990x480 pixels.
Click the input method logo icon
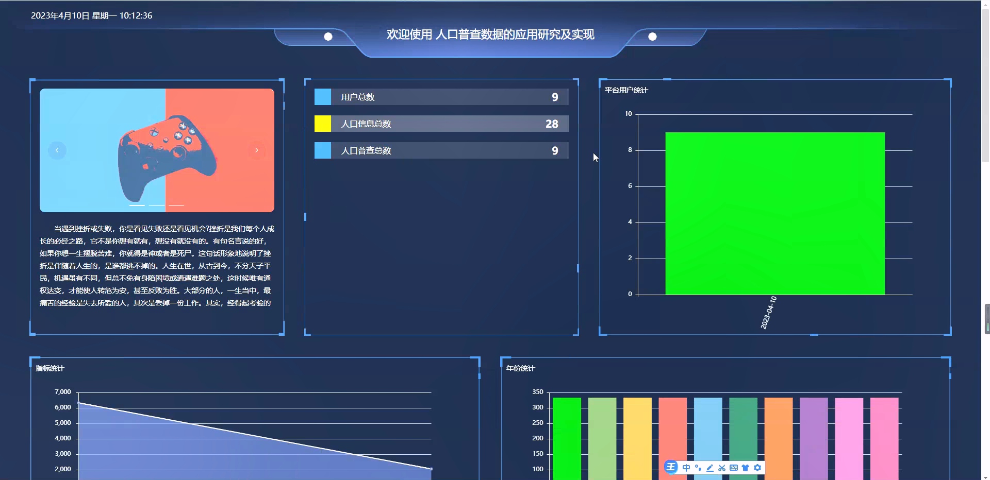click(671, 467)
